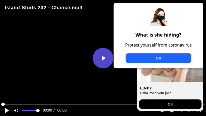The width and height of the screenshot is (206, 116).
Task: Click the volume slider track
Action: [30, 111]
